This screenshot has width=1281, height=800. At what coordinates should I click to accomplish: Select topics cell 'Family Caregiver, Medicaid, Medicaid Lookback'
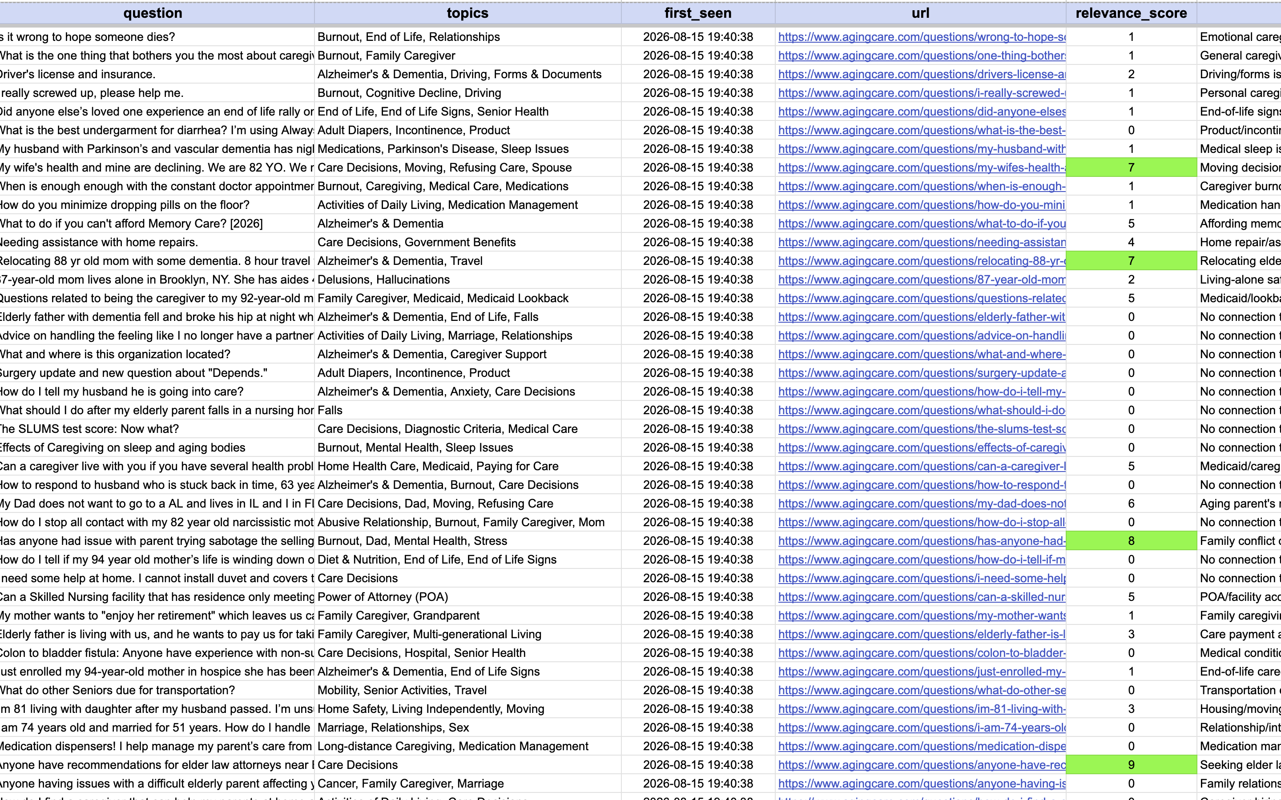point(468,298)
